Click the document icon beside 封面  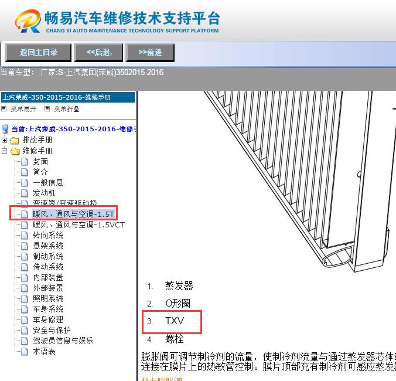[x=24, y=161]
